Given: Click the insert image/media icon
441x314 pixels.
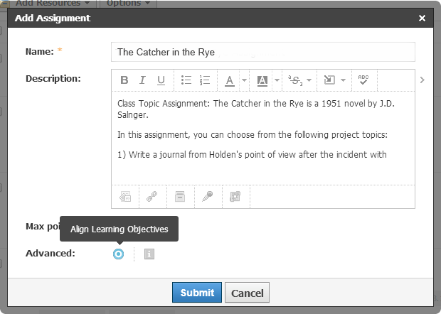Looking at the screenshot, I should (x=124, y=195).
